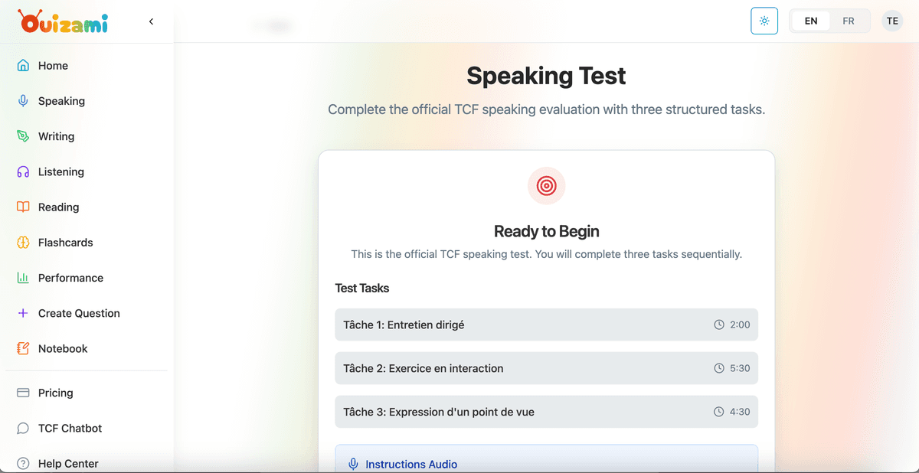This screenshot has width=919, height=473.
Task: Switch language to FR
Action: pyautogui.click(x=848, y=21)
